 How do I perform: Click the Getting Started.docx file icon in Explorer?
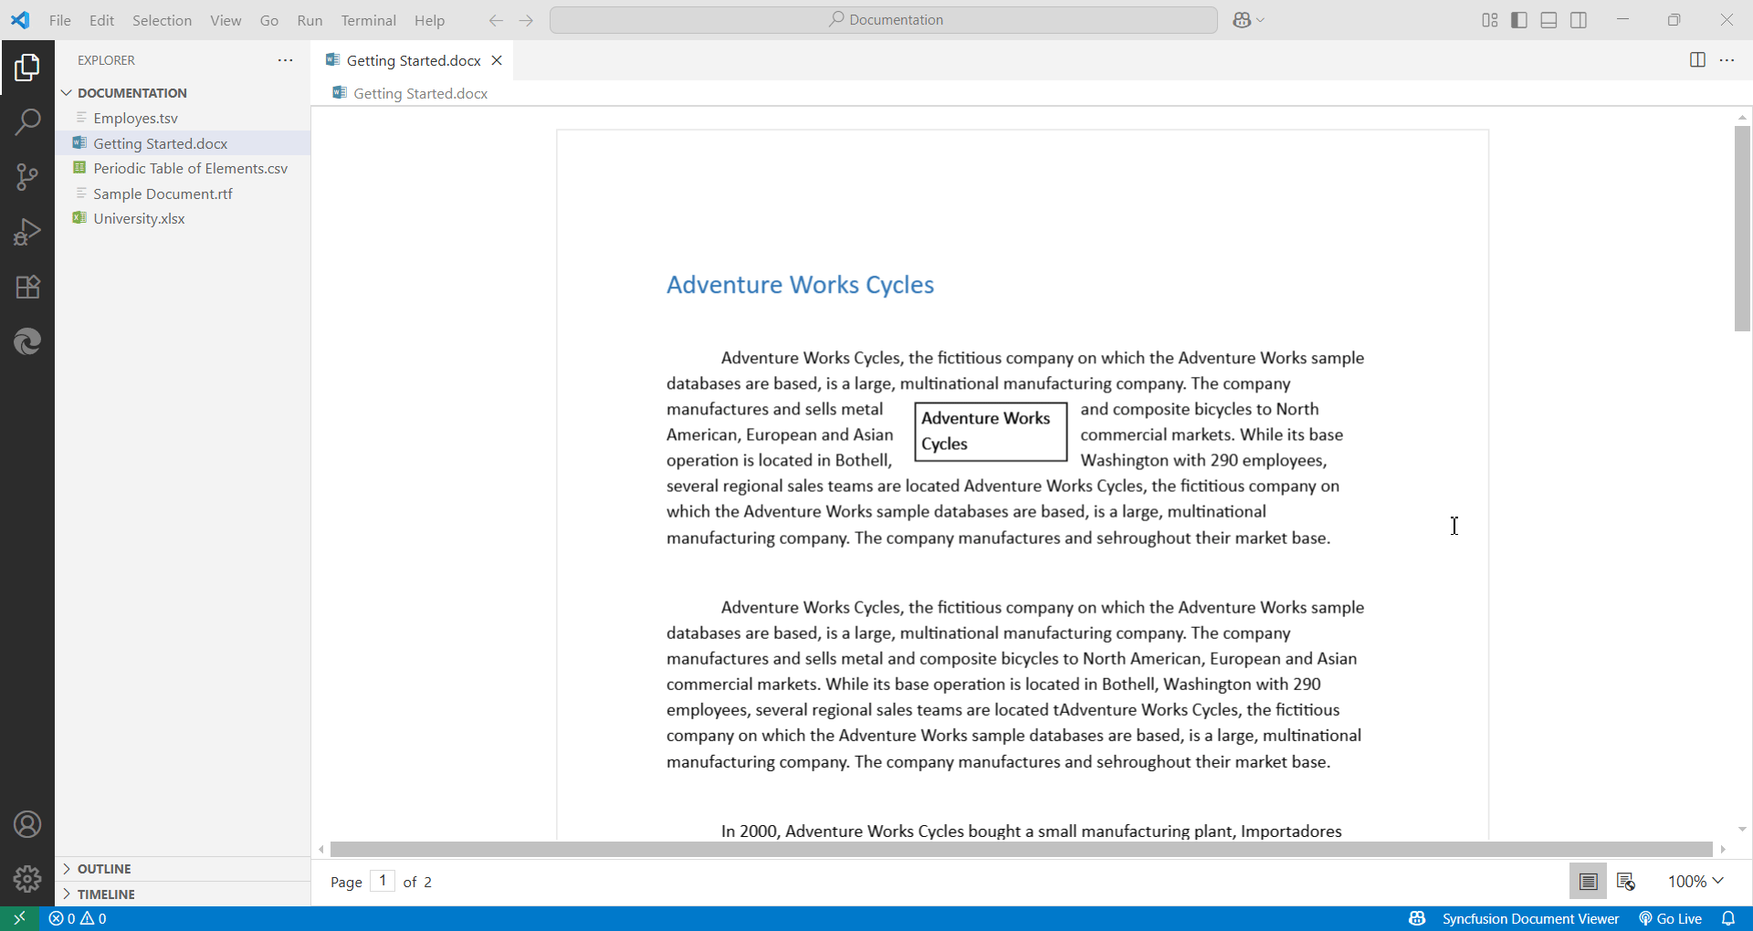(79, 143)
